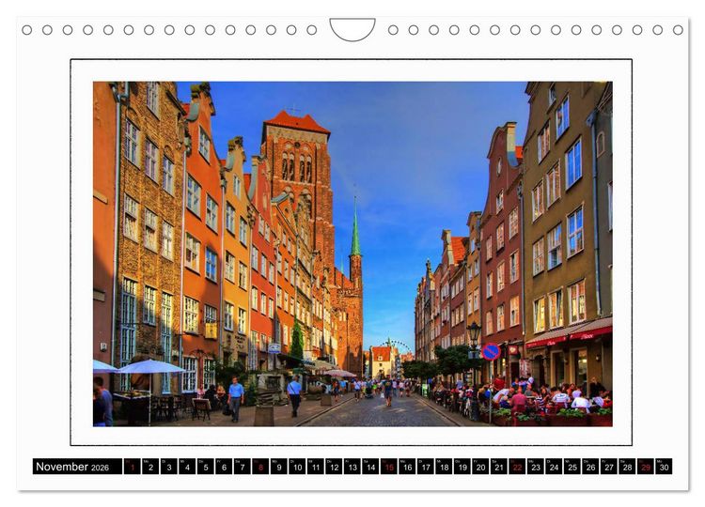Pick day 4 in the date row
This screenshot has width=705, height=507.
point(187,466)
